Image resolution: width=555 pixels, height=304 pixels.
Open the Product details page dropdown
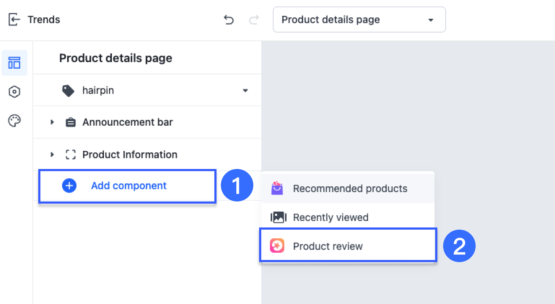359,19
